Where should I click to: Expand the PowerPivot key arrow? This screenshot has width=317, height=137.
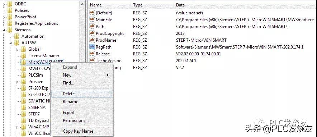[x=4, y=17]
